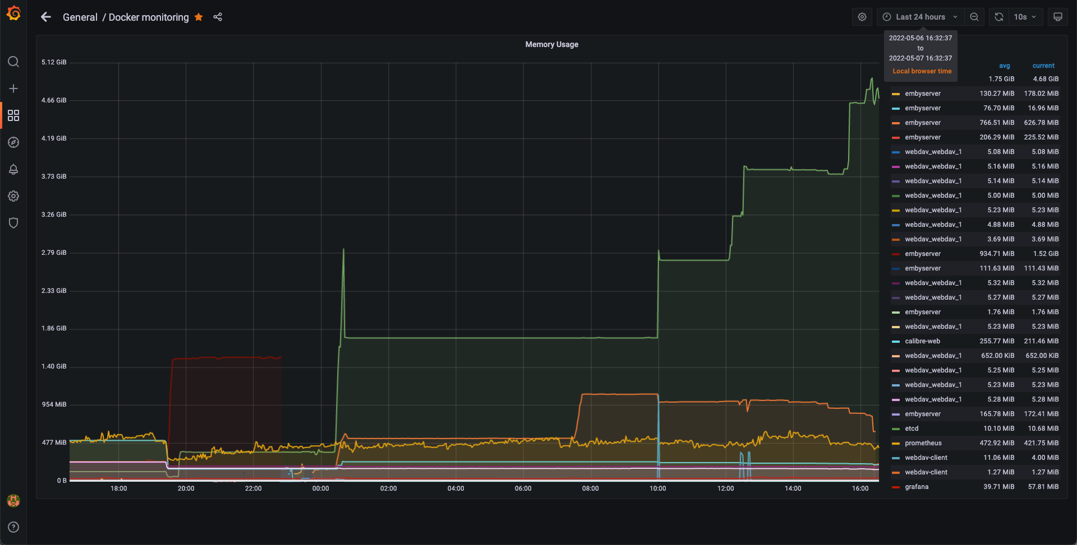Toggle grafana series in legend
This screenshot has width=1077, height=545.
coord(917,487)
